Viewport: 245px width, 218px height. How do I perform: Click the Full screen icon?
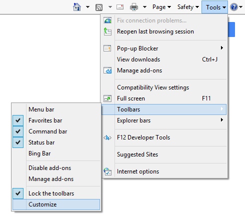[107, 98]
